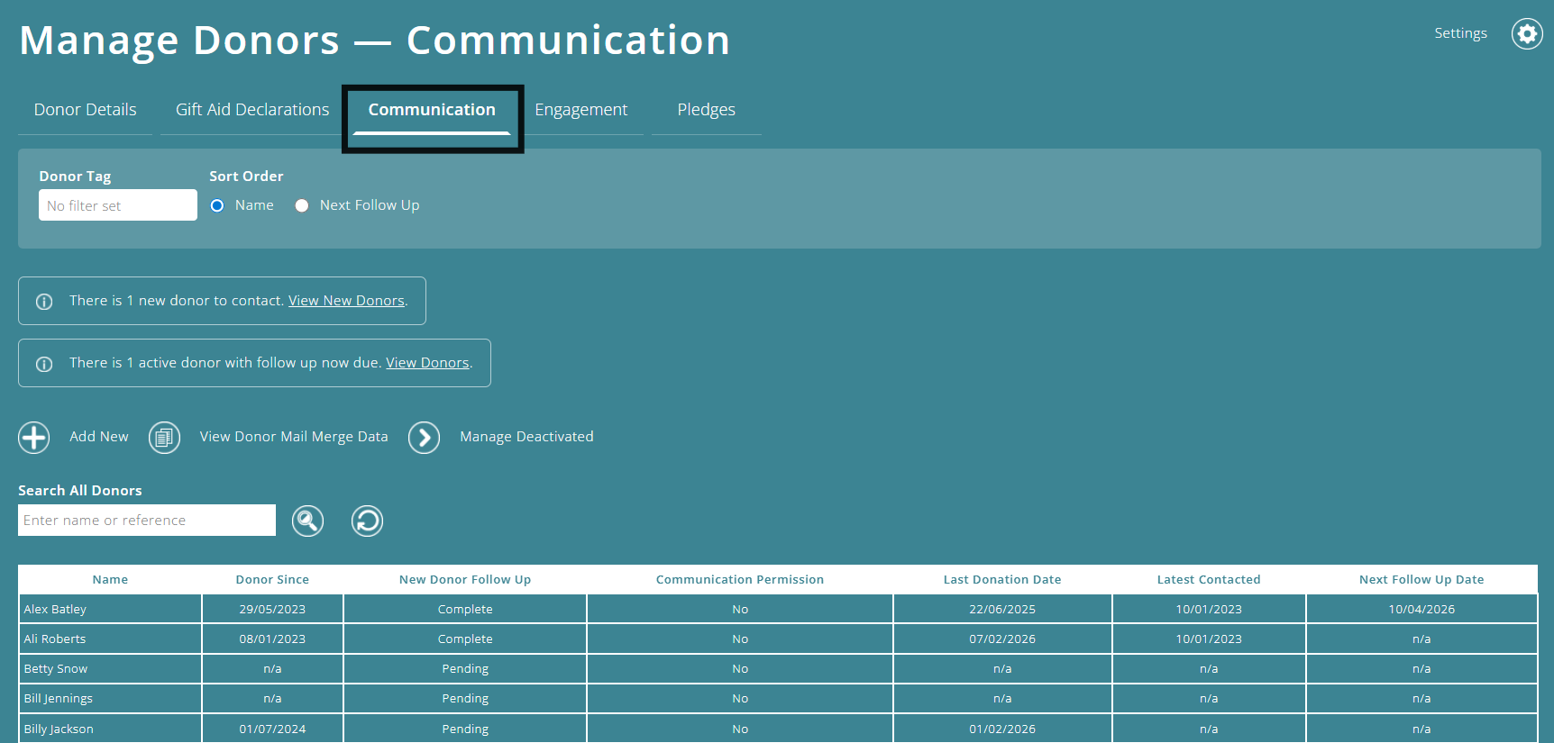Click the New Donor Follow Up column header
This screenshot has height=743, width=1554.
pyautogui.click(x=465, y=580)
